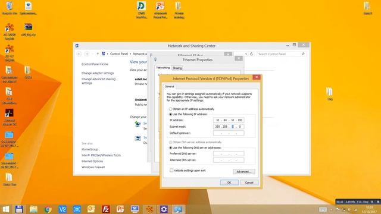Open the blue V2 app on taskbar
Image resolution: width=381 pixels, height=214 pixels.
coord(63,209)
